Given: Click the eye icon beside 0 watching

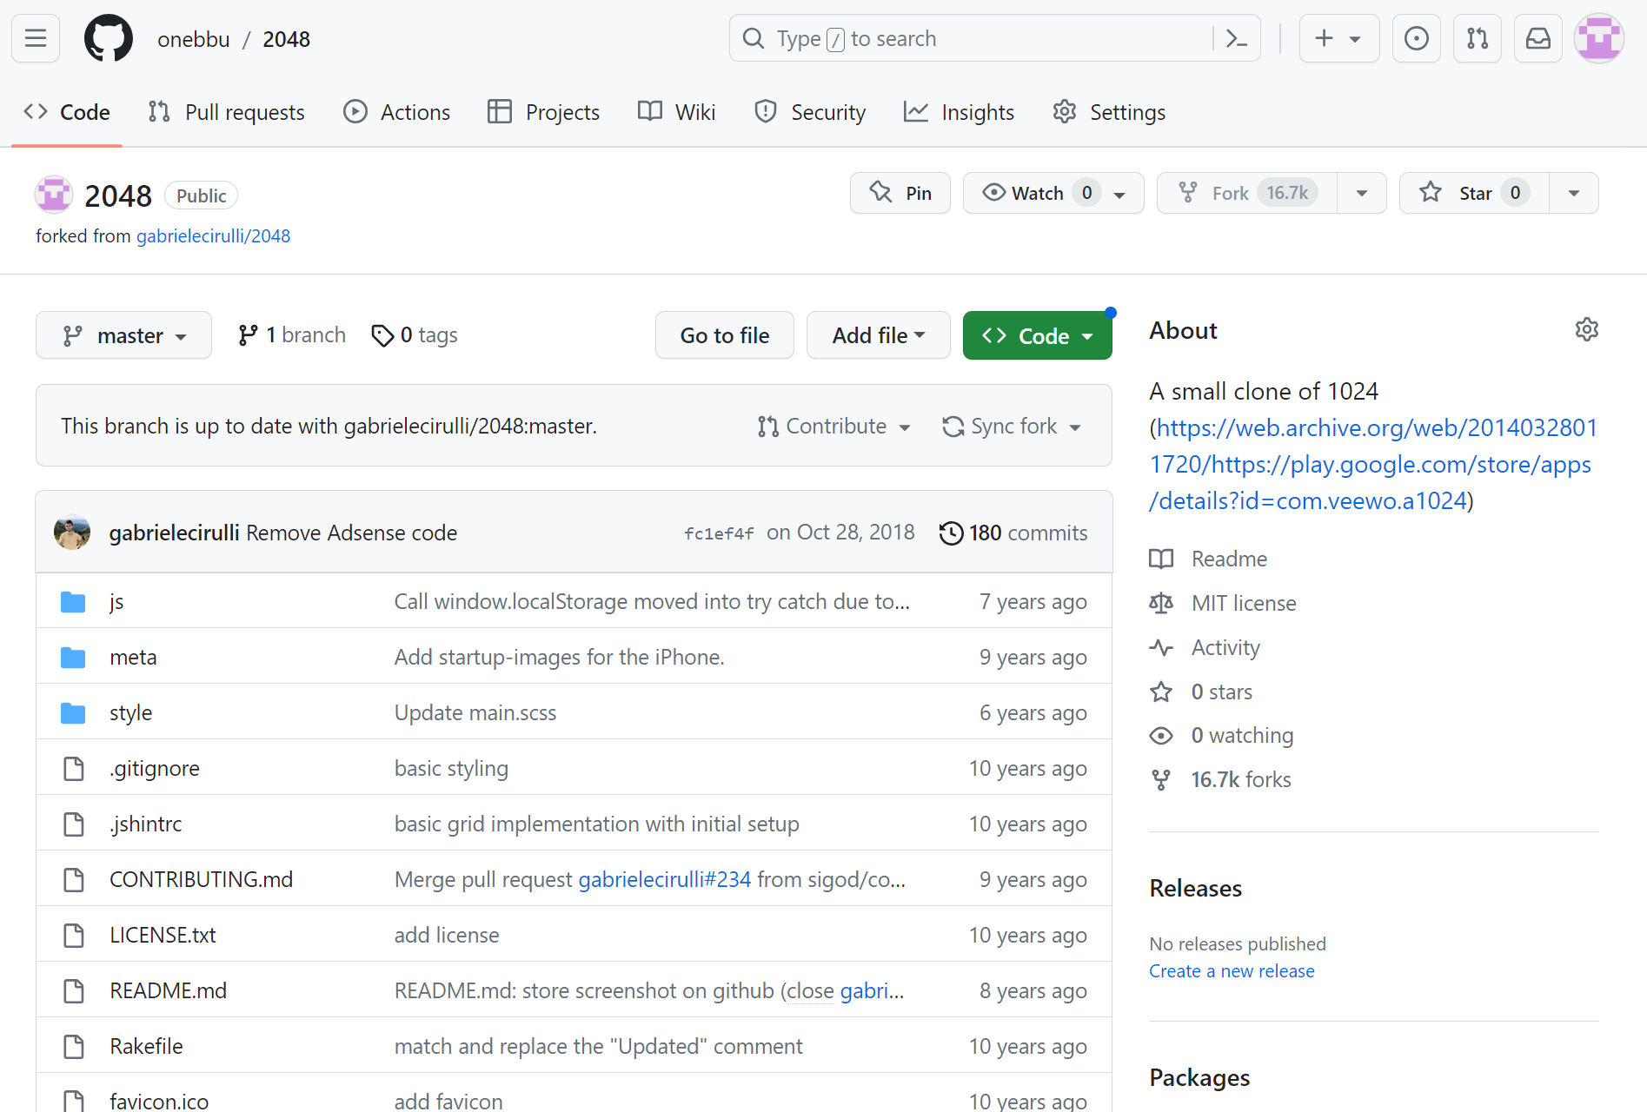Looking at the screenshot, I should pos(1161,736).
